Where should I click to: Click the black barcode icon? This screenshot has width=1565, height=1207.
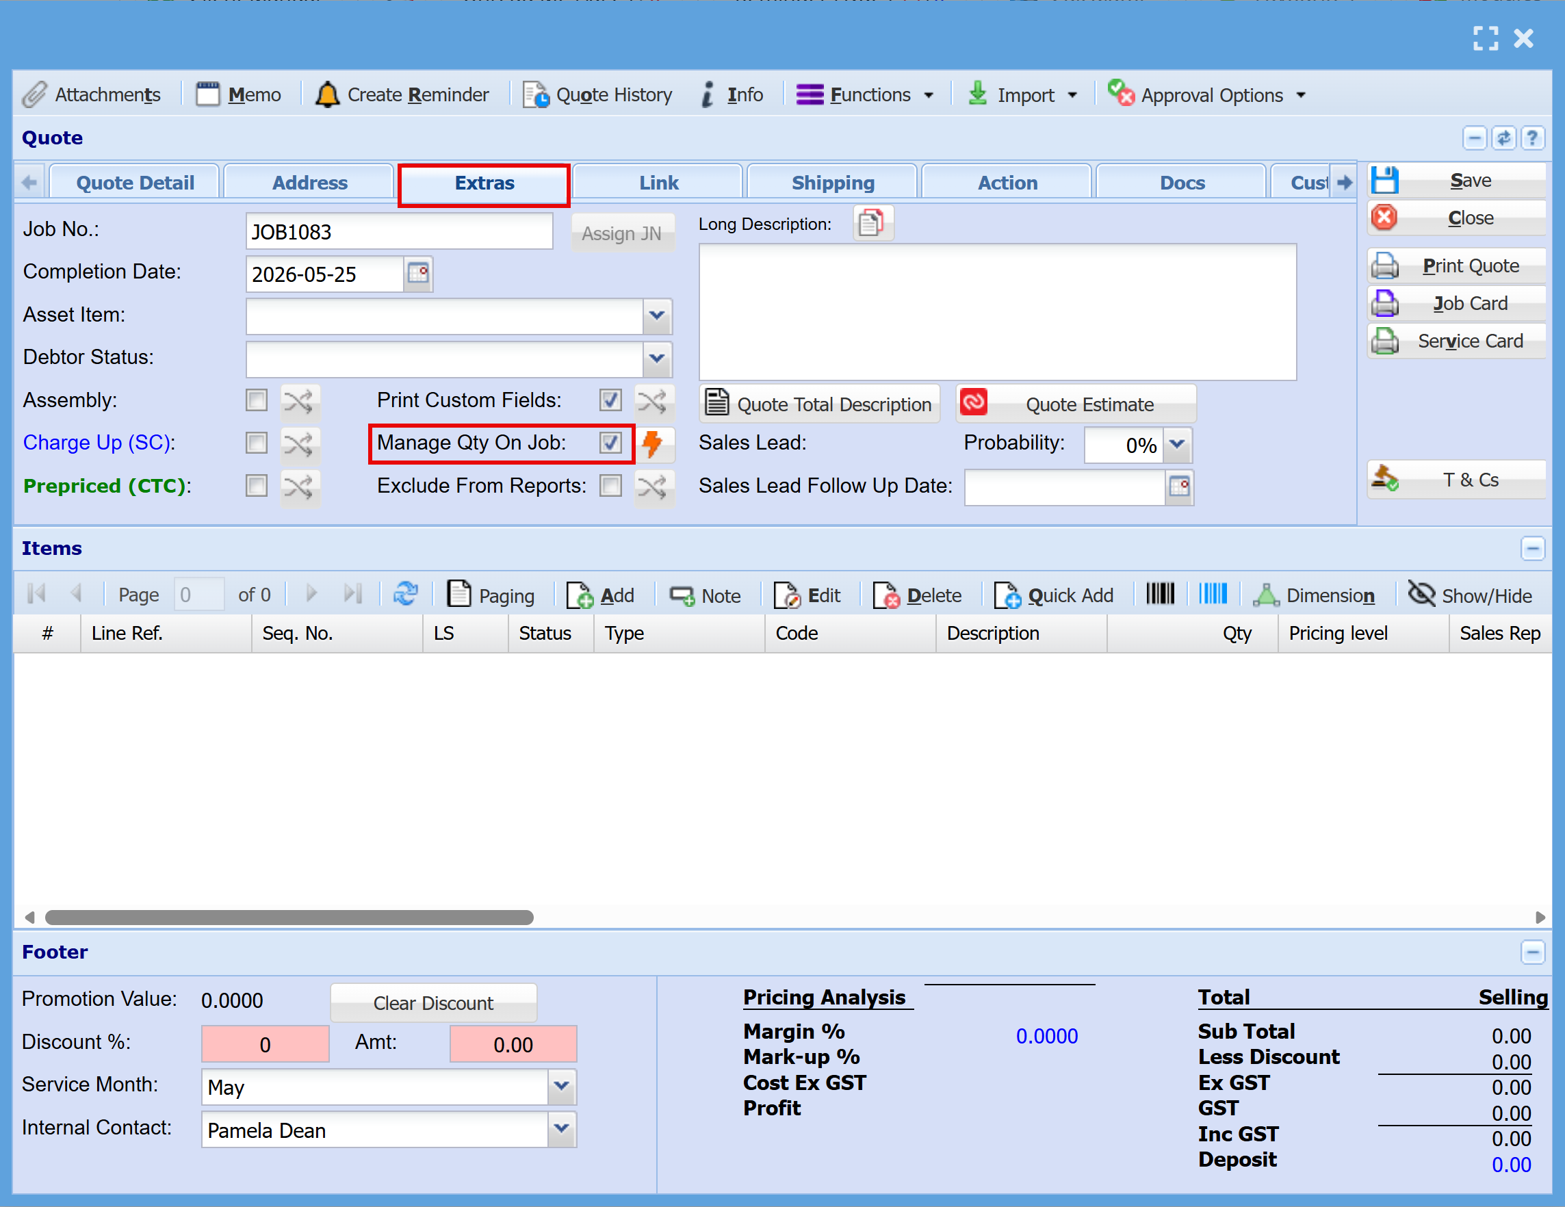(x=1159, y=595)
